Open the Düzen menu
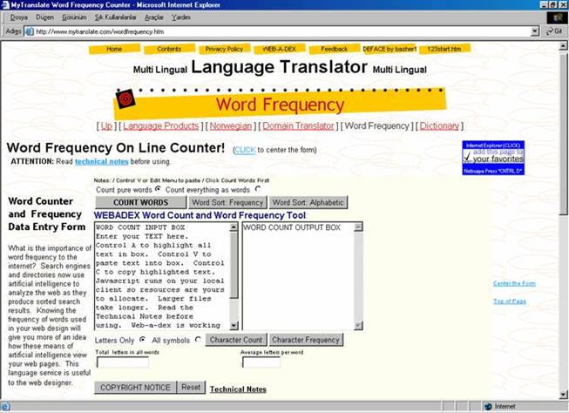Screen dimensions: 569x413 [44, 17]
